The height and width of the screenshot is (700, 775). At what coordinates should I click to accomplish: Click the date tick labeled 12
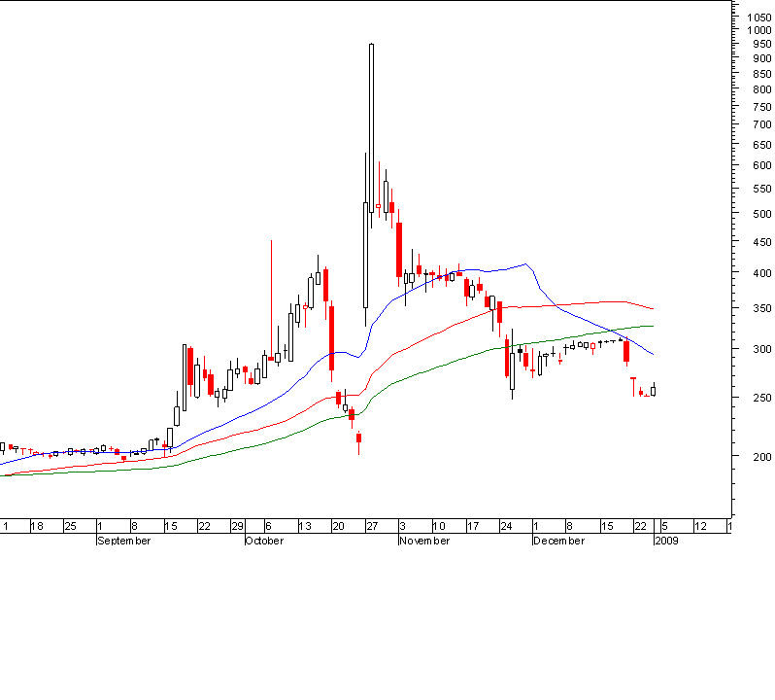point(700,526)
